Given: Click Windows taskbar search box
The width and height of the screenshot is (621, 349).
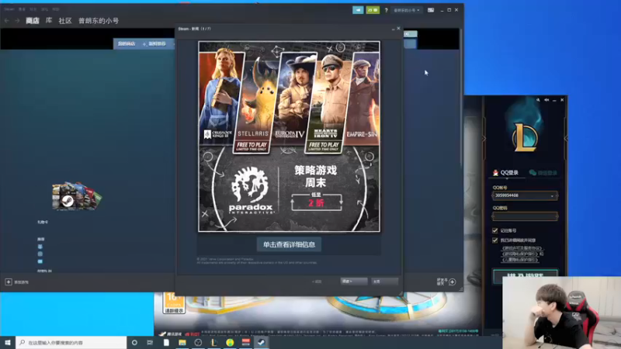Looking at the screenshot, I should click(x=71, y=342).
